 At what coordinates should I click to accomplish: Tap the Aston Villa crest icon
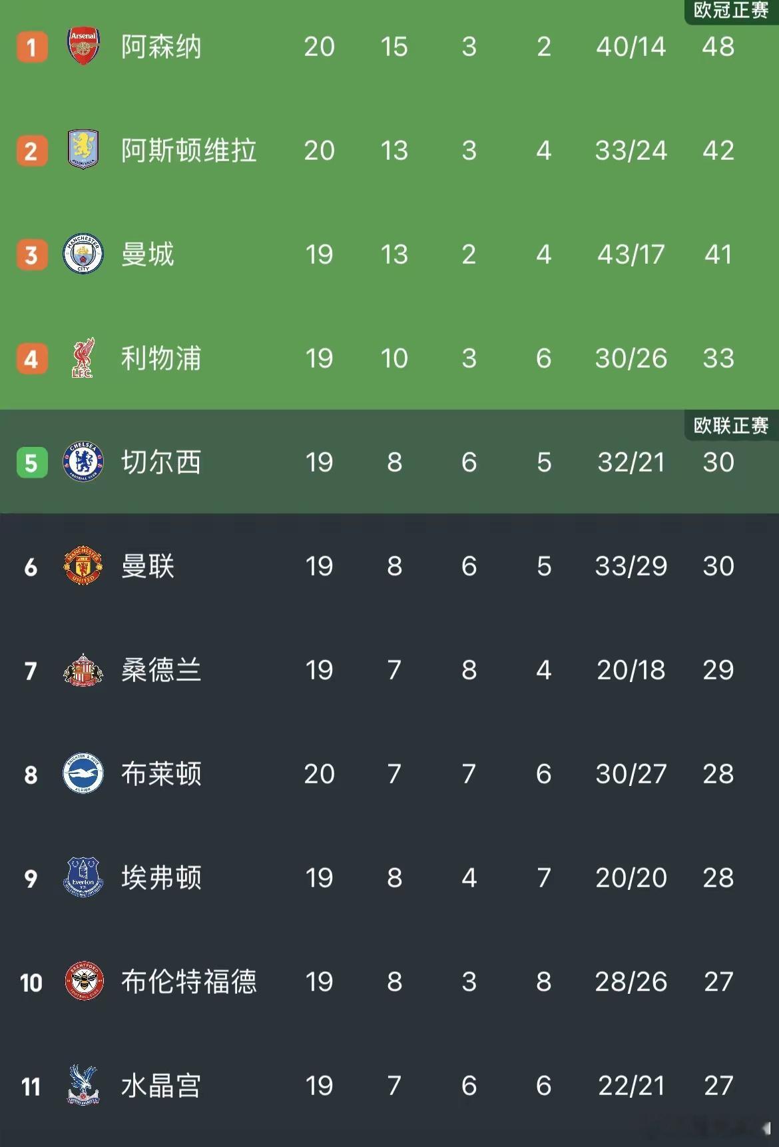(x=83, y=150)
